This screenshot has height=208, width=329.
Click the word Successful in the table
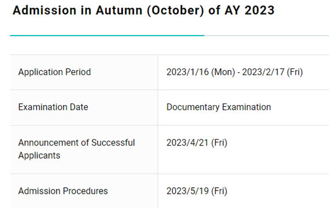click(113, 143)
